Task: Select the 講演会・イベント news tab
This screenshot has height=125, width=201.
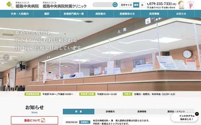Action: click(176, 112)
